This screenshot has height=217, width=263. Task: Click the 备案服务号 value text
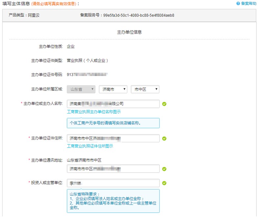tap(139, 15)
